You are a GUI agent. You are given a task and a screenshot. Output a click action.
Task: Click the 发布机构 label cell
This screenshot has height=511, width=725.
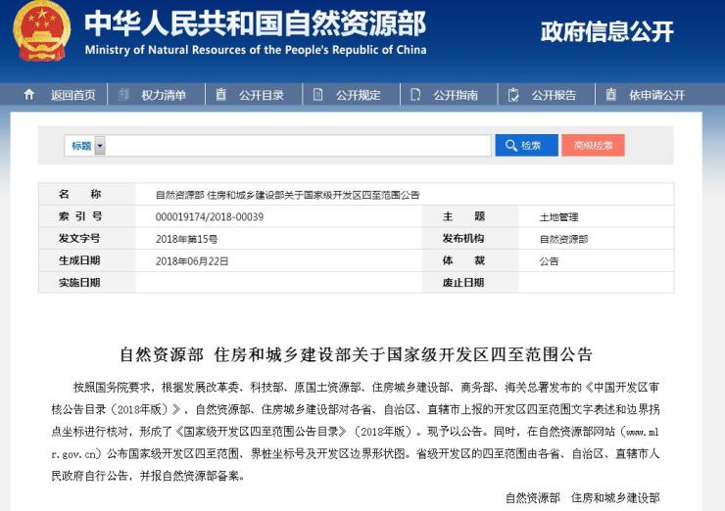[x=470, y=239]
